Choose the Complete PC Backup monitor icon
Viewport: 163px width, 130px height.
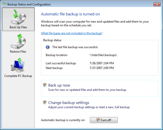18,65
